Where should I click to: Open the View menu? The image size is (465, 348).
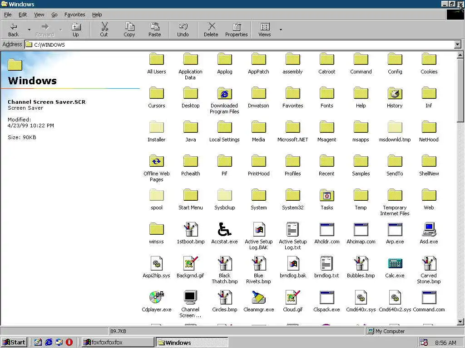point(39,14)
